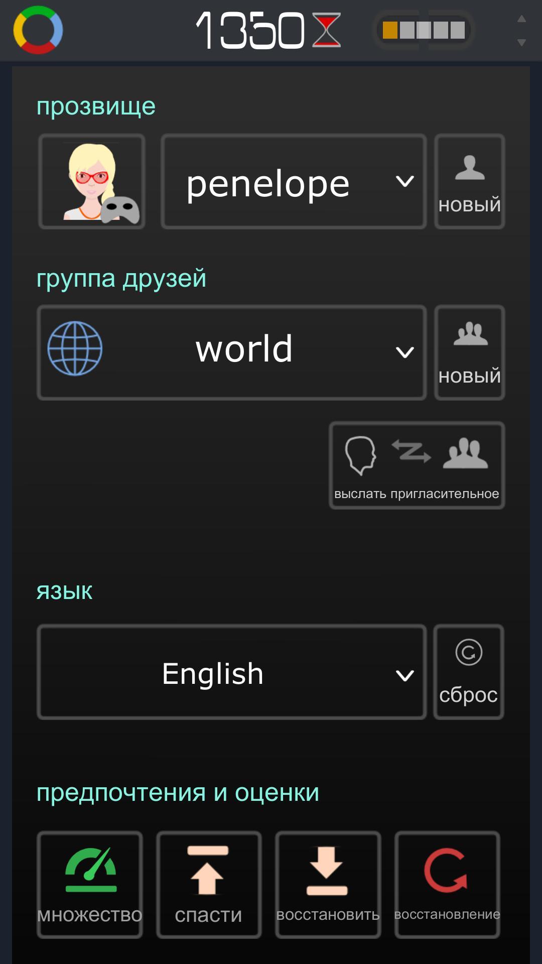Click выслать пригласительное invite button
542x964 pixels.
417,465
